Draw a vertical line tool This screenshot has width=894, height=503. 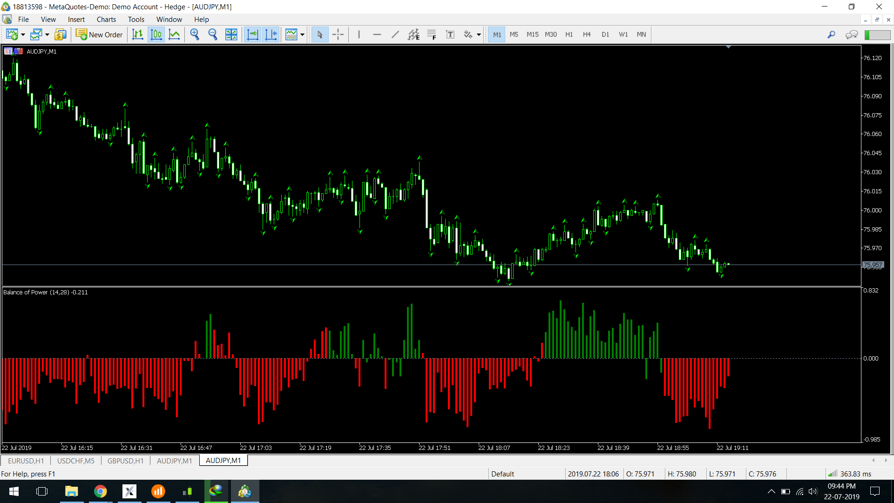click(x=359, y=34)
